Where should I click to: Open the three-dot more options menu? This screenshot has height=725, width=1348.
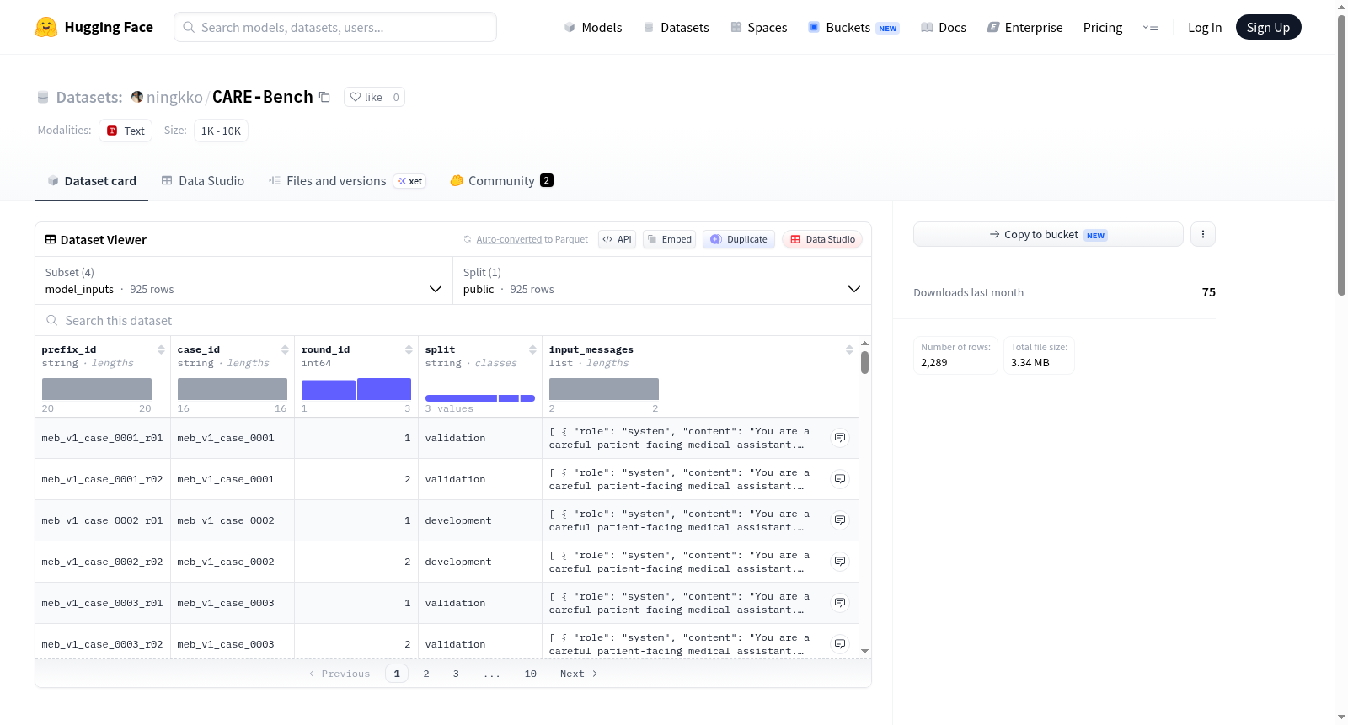1203,234
